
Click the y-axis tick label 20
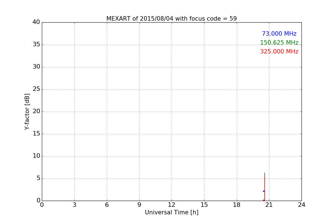pos(36,111)
